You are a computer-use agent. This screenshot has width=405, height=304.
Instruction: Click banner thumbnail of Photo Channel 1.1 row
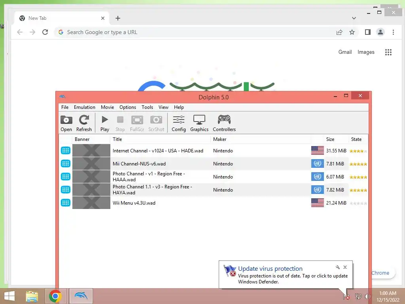pyautogui.click(x=91, y=190)
